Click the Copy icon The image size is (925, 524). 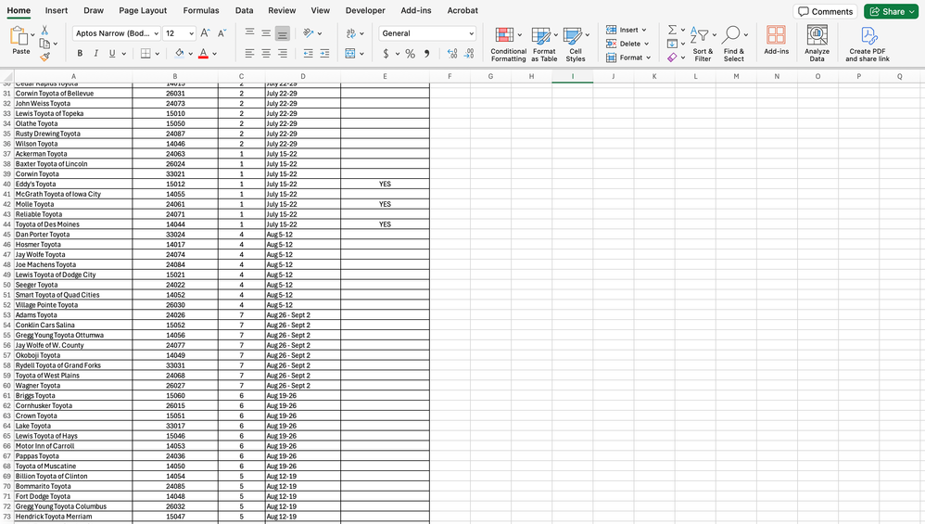point(44,44)
